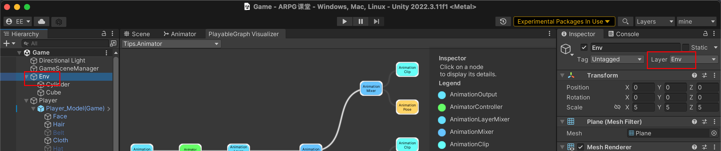This screenshot has width=721, height=151.
Task: Click the Experimental Packages In Use button
Action: click(x=564, y=21)
